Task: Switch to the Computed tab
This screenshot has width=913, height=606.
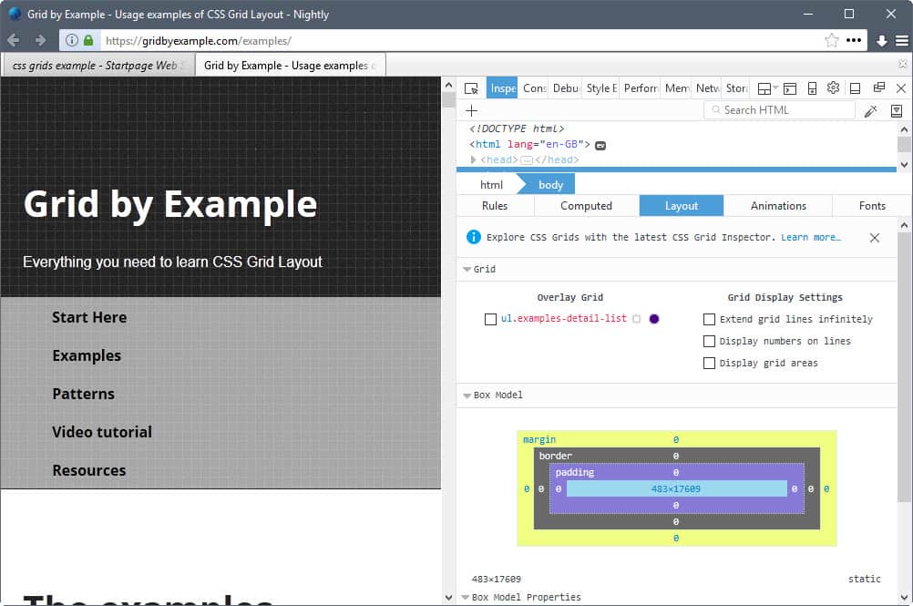Action: pos(586,206)
